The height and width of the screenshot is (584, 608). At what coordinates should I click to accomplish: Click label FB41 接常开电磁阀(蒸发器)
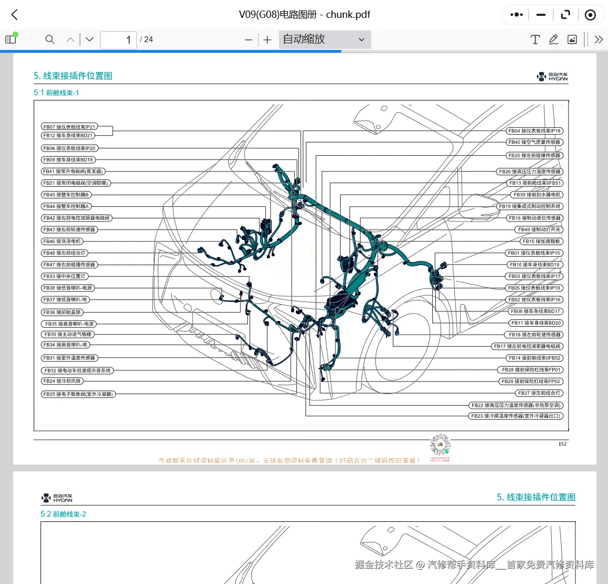[73, 172]
